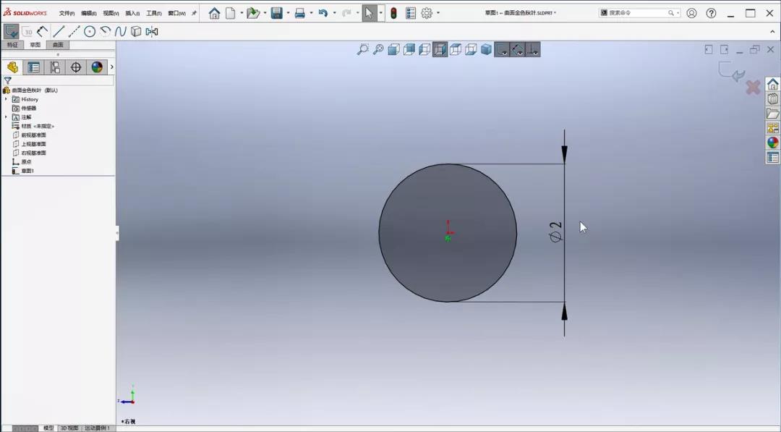Viewport: 781px width, 432px height.
Task: Confirm the sketch with the corner exit icon
Action: tap(731, 72)
